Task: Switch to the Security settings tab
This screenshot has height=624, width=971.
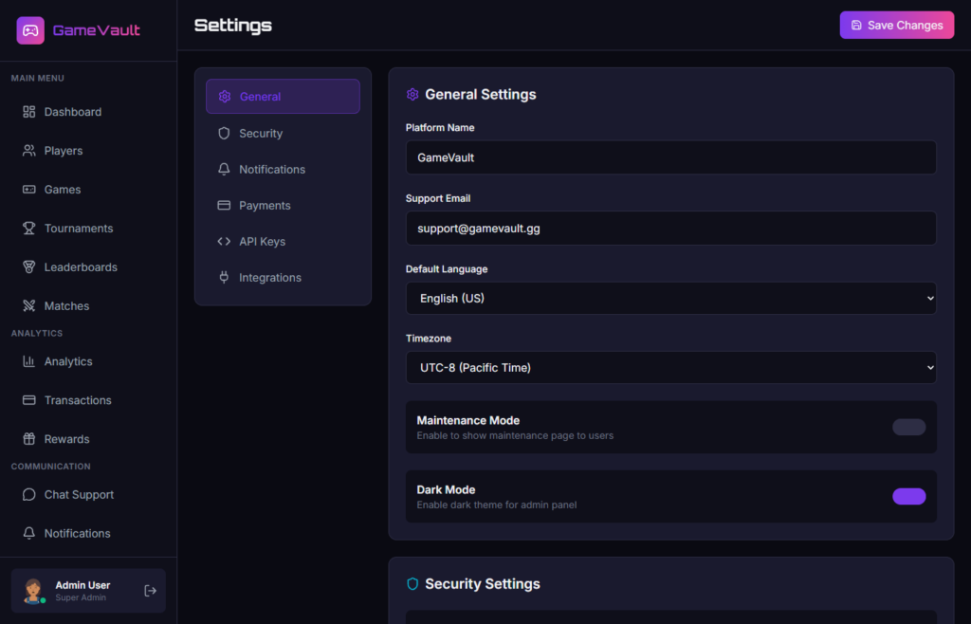Action: click(283, 133)
